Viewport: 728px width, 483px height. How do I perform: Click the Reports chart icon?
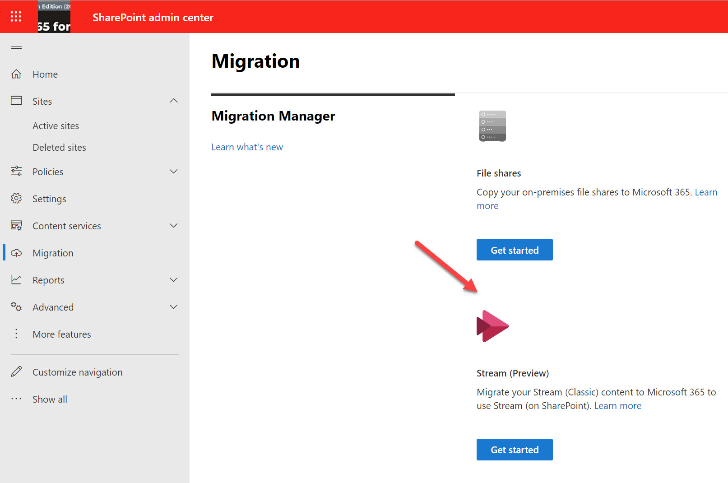click(16, 280)
